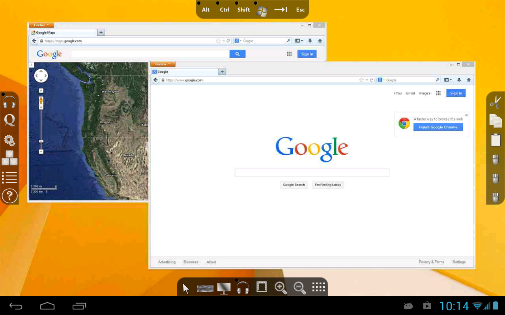Open Android recent apps

coord(79,306)
